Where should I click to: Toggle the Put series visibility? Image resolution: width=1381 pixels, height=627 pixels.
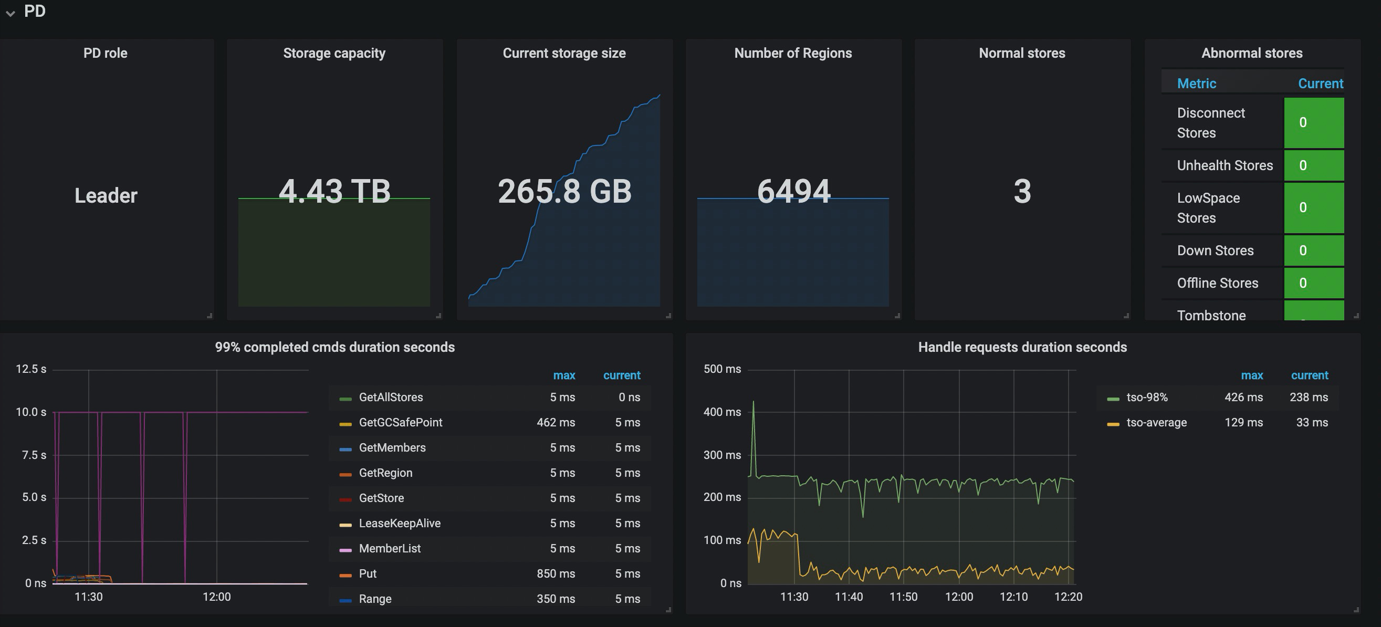367,574
